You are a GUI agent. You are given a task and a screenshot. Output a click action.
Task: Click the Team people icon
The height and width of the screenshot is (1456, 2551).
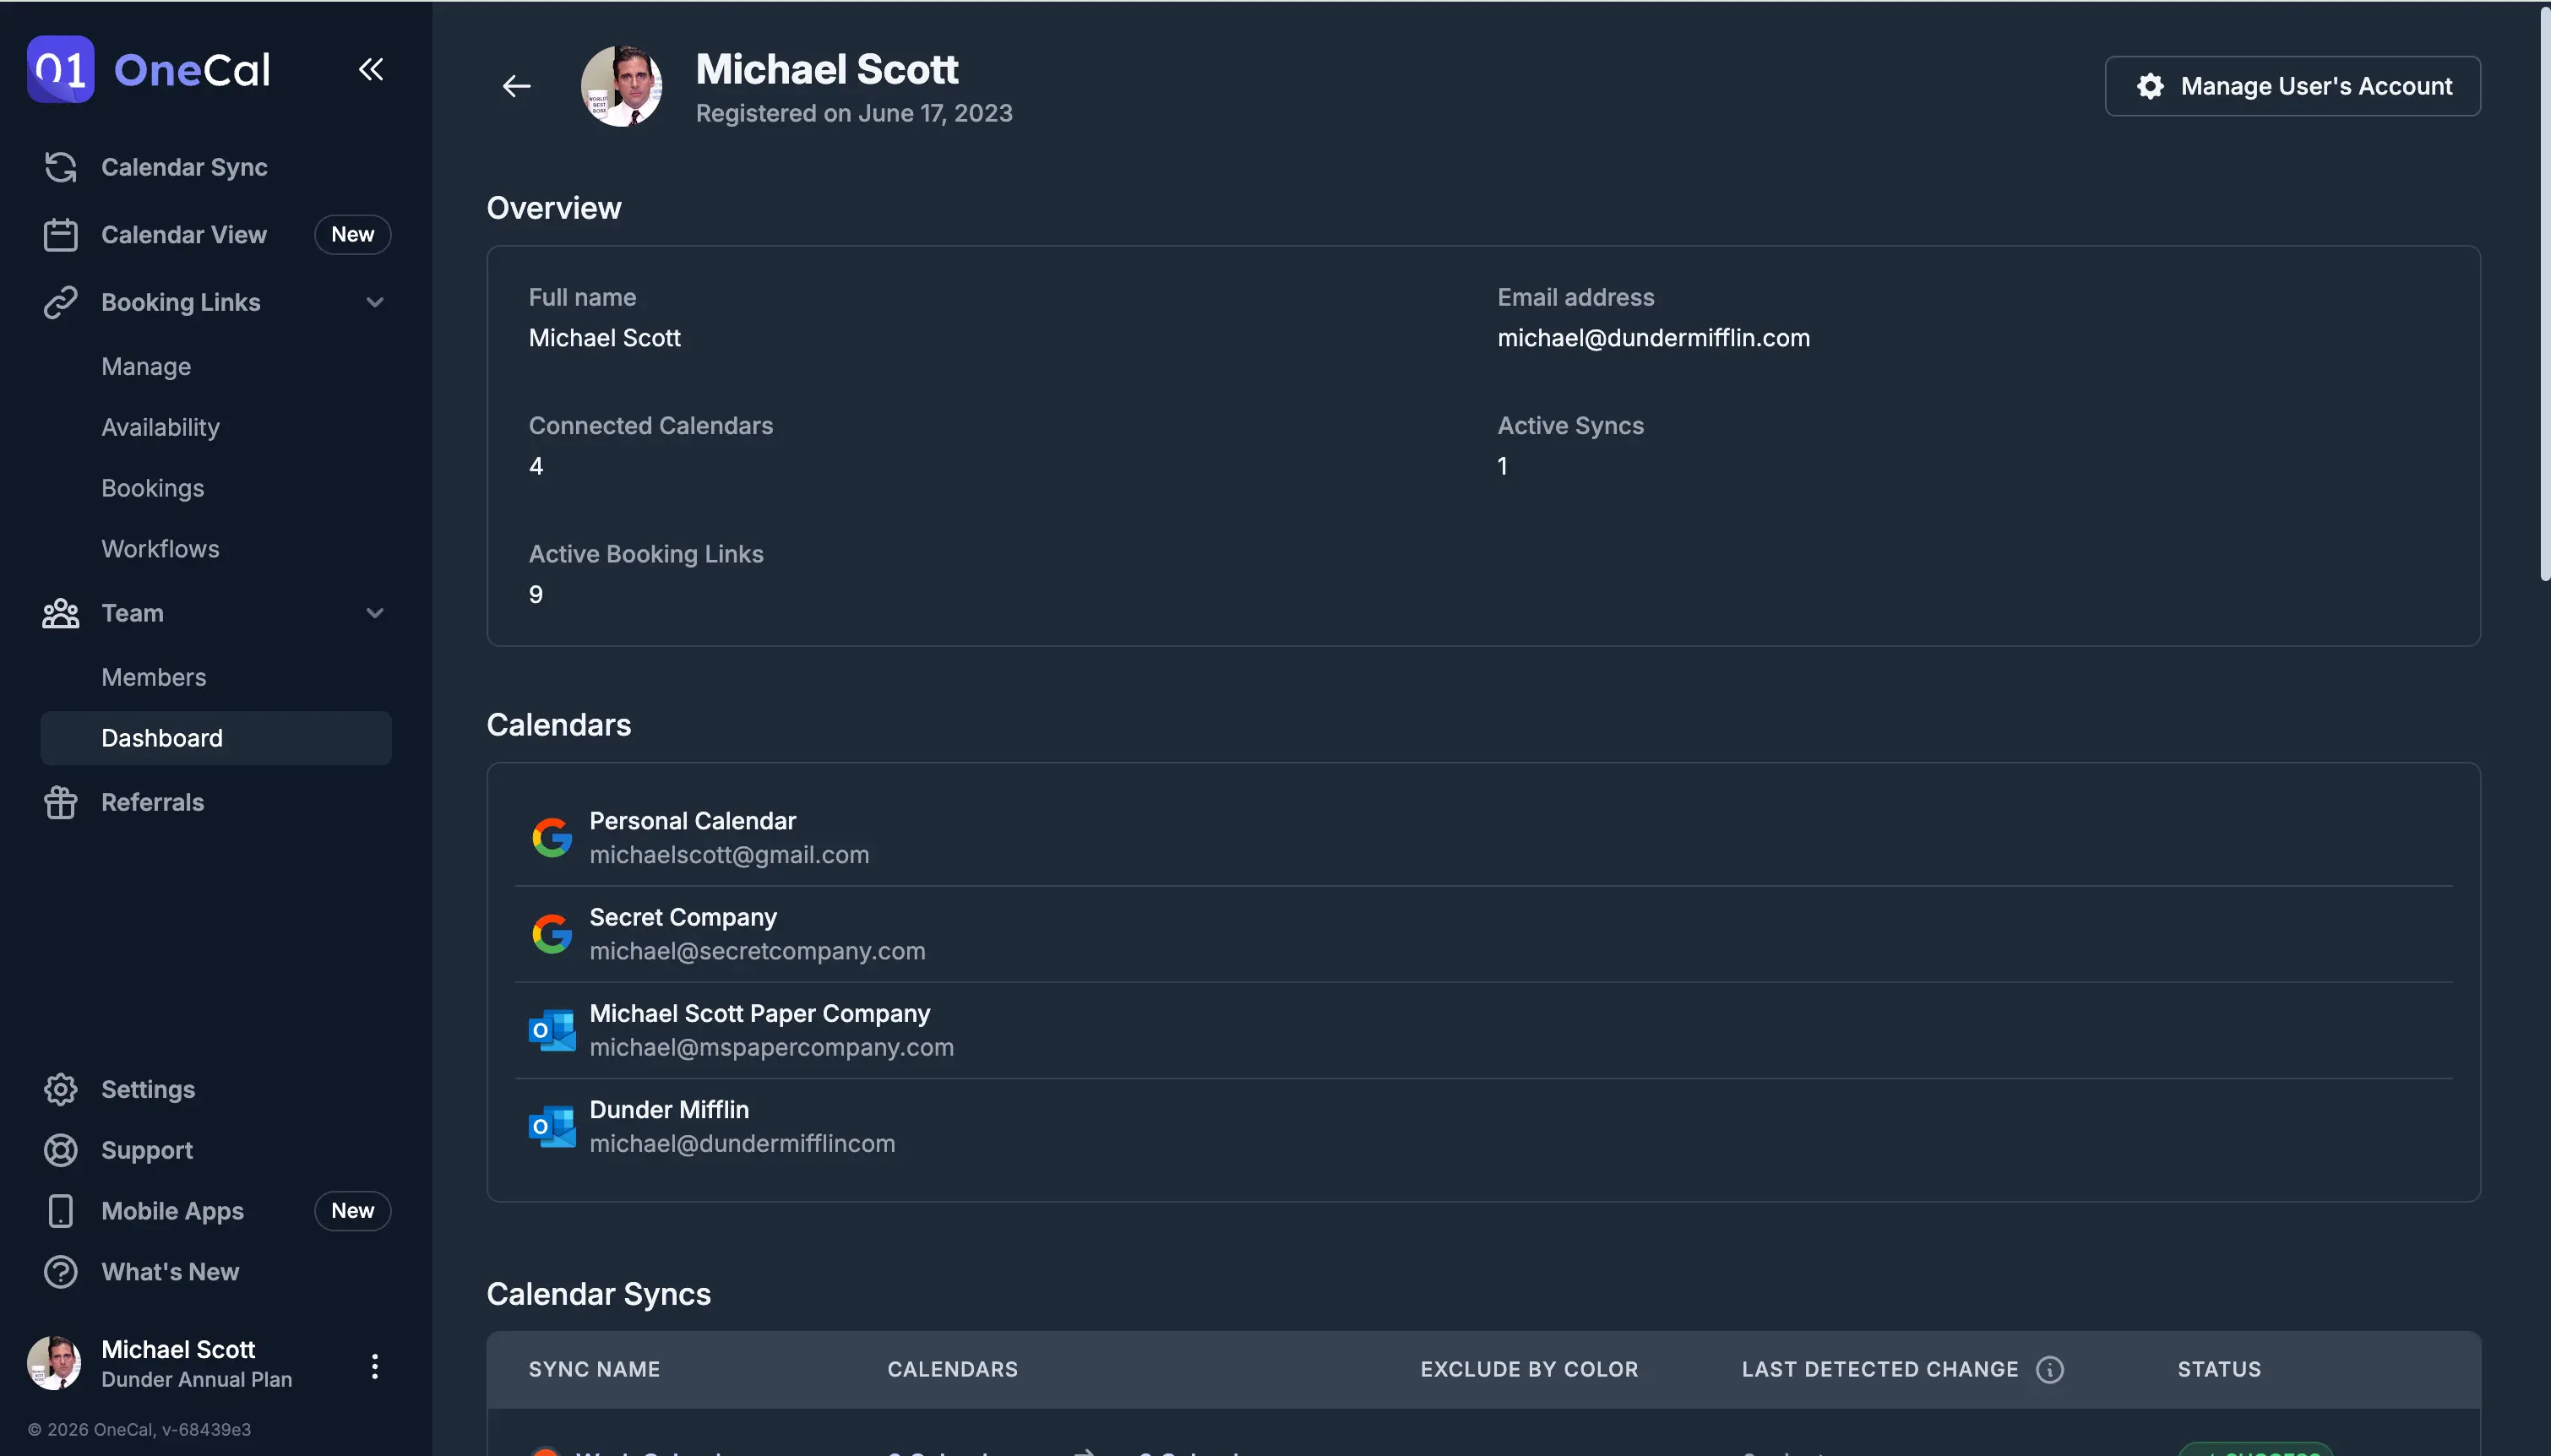click(x=60, y=613)
